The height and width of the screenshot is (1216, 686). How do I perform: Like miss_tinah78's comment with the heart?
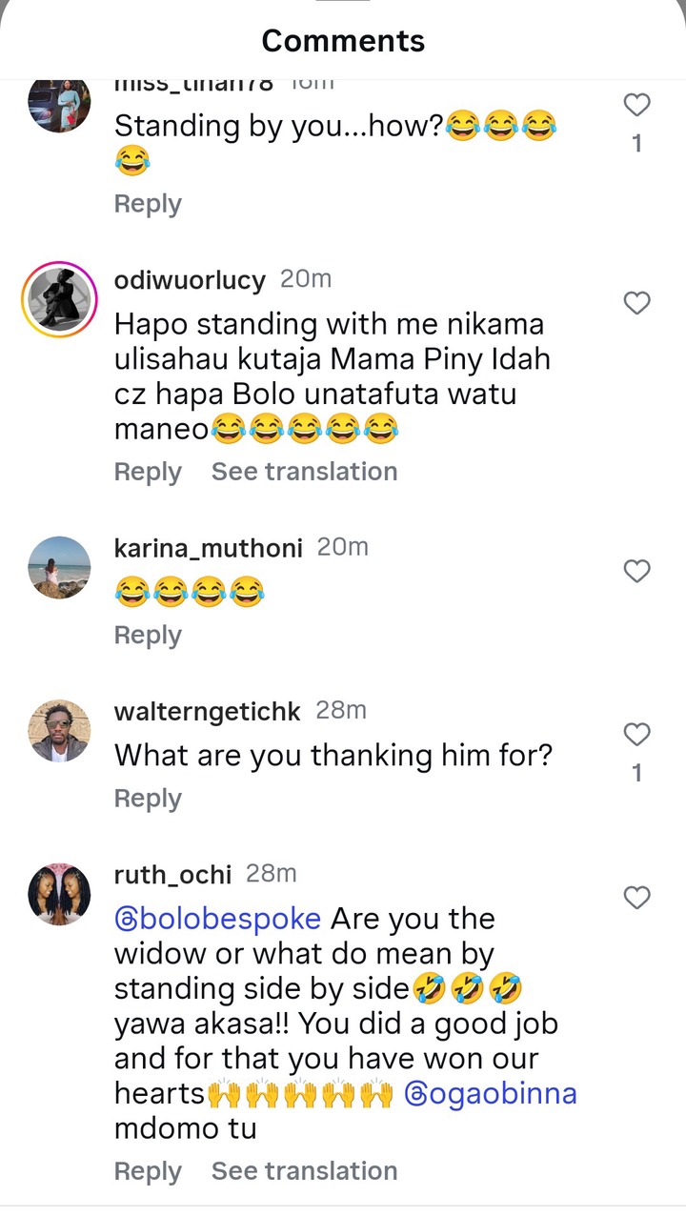pyautogui.click(x=636, y=105)
